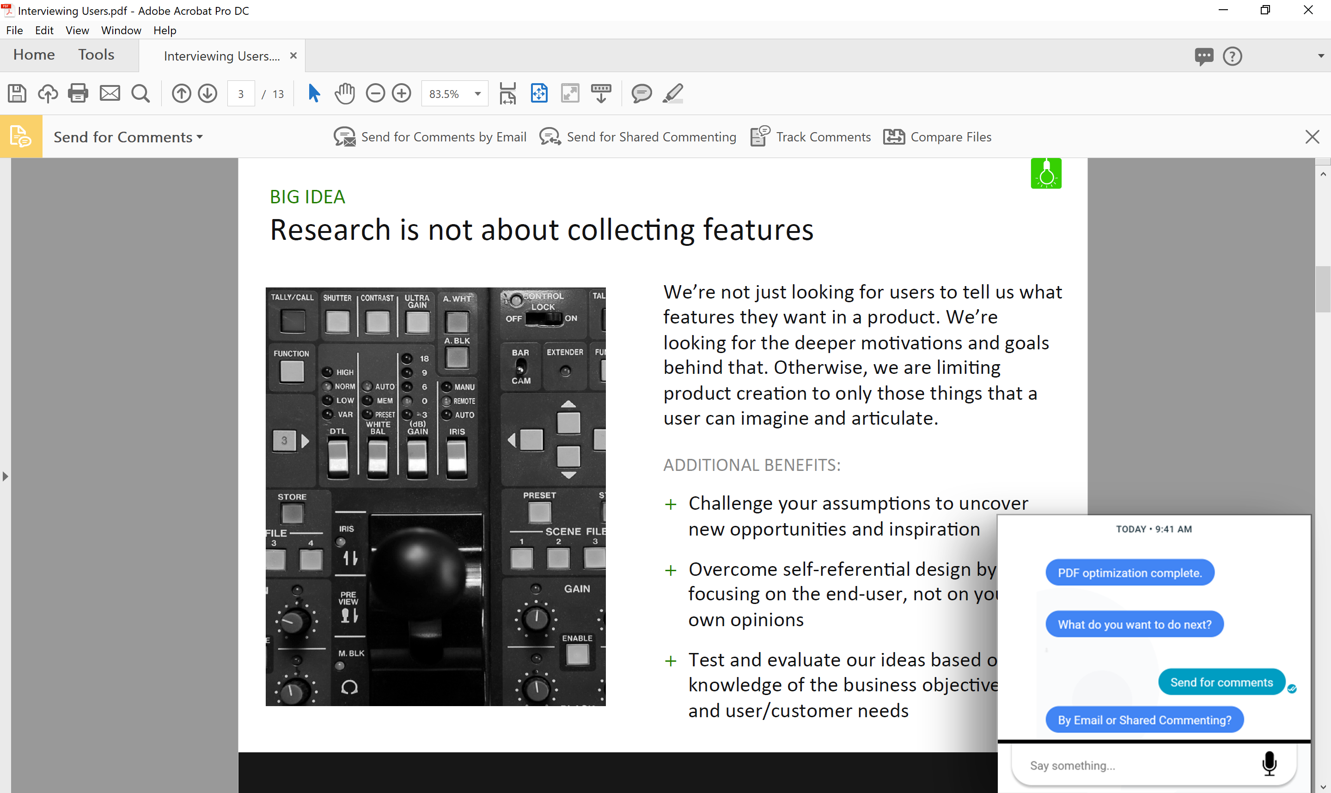Close the Send for Comments toolbar
The width and height of the screenshot is (1331, 793).
[1312, 137]
